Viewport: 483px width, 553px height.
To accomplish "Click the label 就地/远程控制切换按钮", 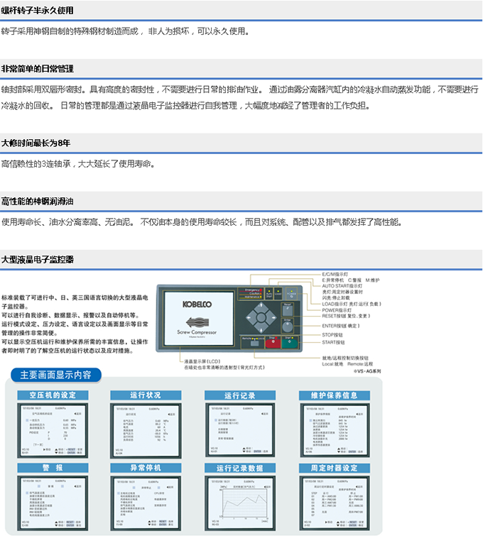I will (x=345, y=358).
